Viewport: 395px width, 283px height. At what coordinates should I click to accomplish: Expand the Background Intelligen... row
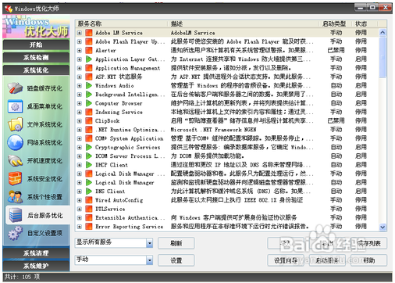(80, 95)
